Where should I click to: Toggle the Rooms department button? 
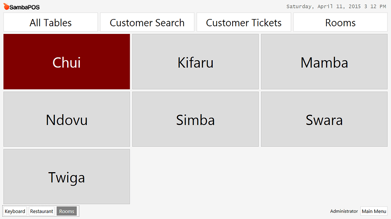click(66, 211)
